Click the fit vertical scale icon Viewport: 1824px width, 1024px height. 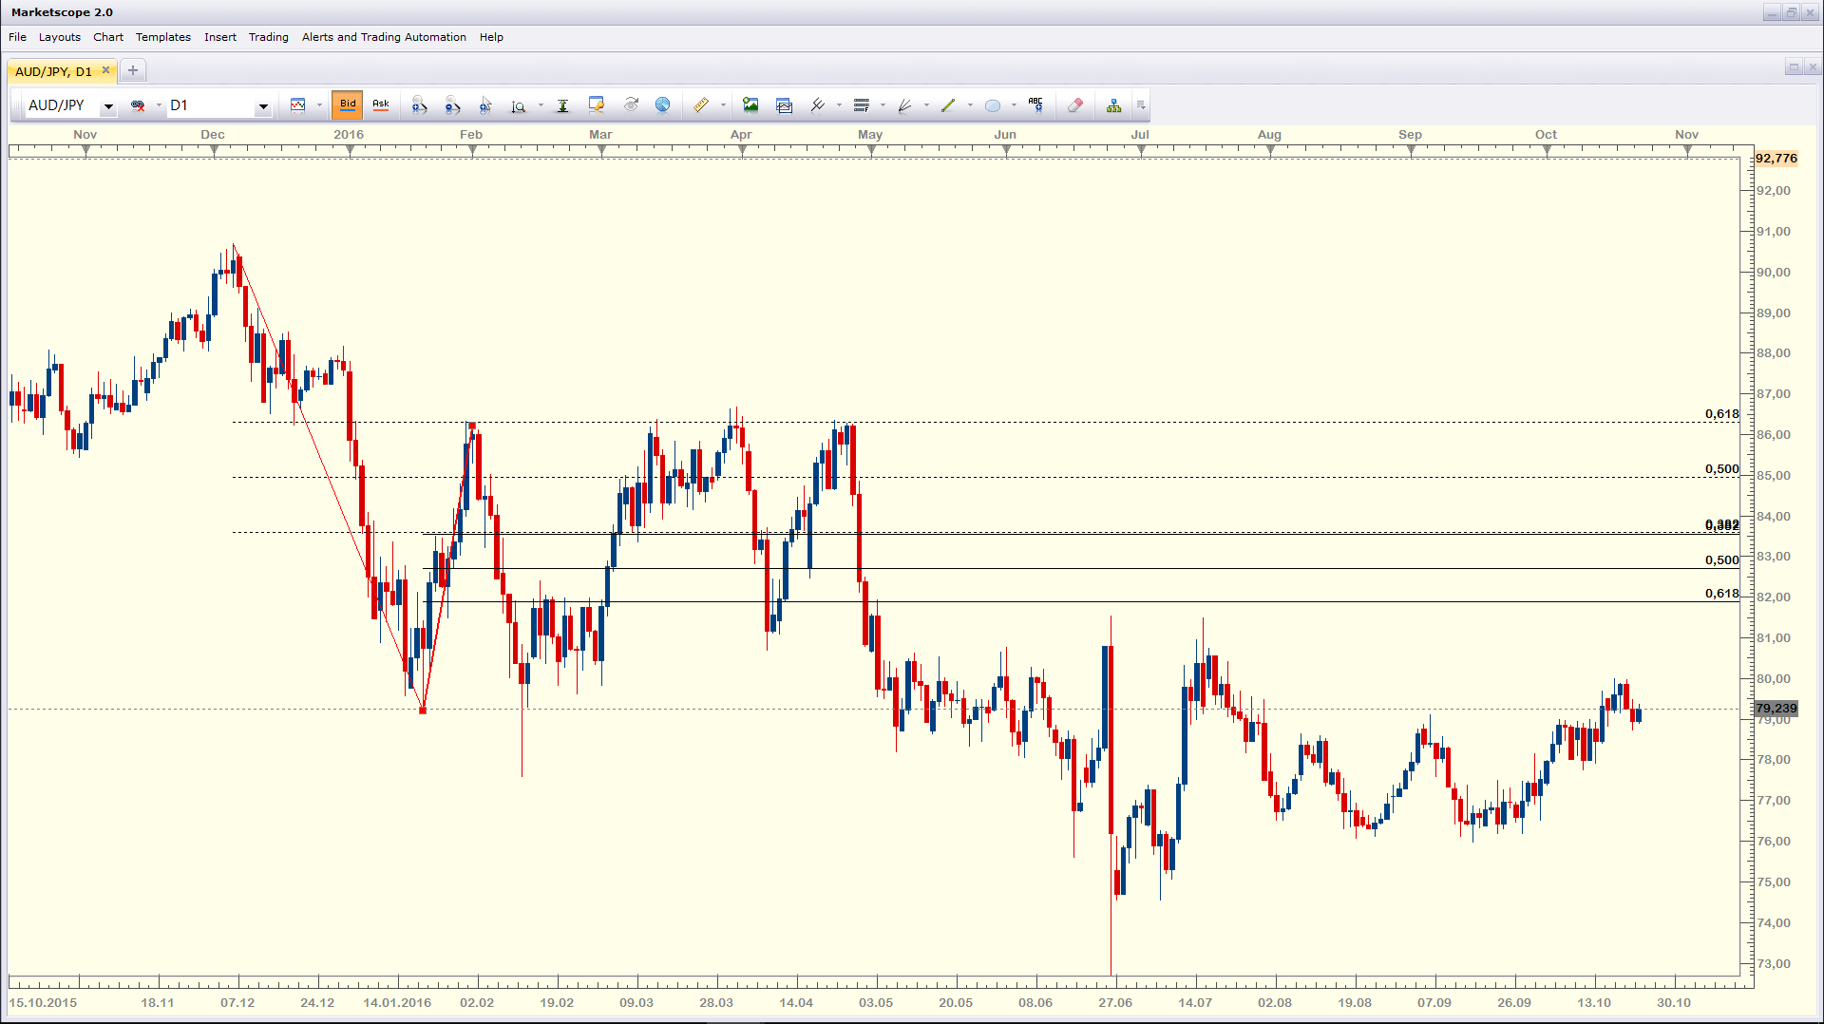(x=562, y=105)
